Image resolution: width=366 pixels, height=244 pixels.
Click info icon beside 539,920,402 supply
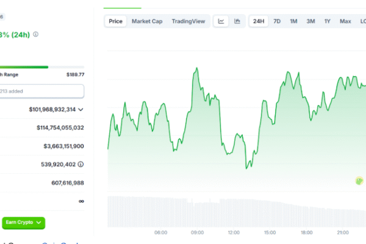click(81, 164)
